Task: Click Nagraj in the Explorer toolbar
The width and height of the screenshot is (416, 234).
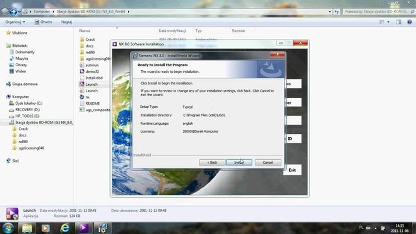Action: click(x=66, y=22)
